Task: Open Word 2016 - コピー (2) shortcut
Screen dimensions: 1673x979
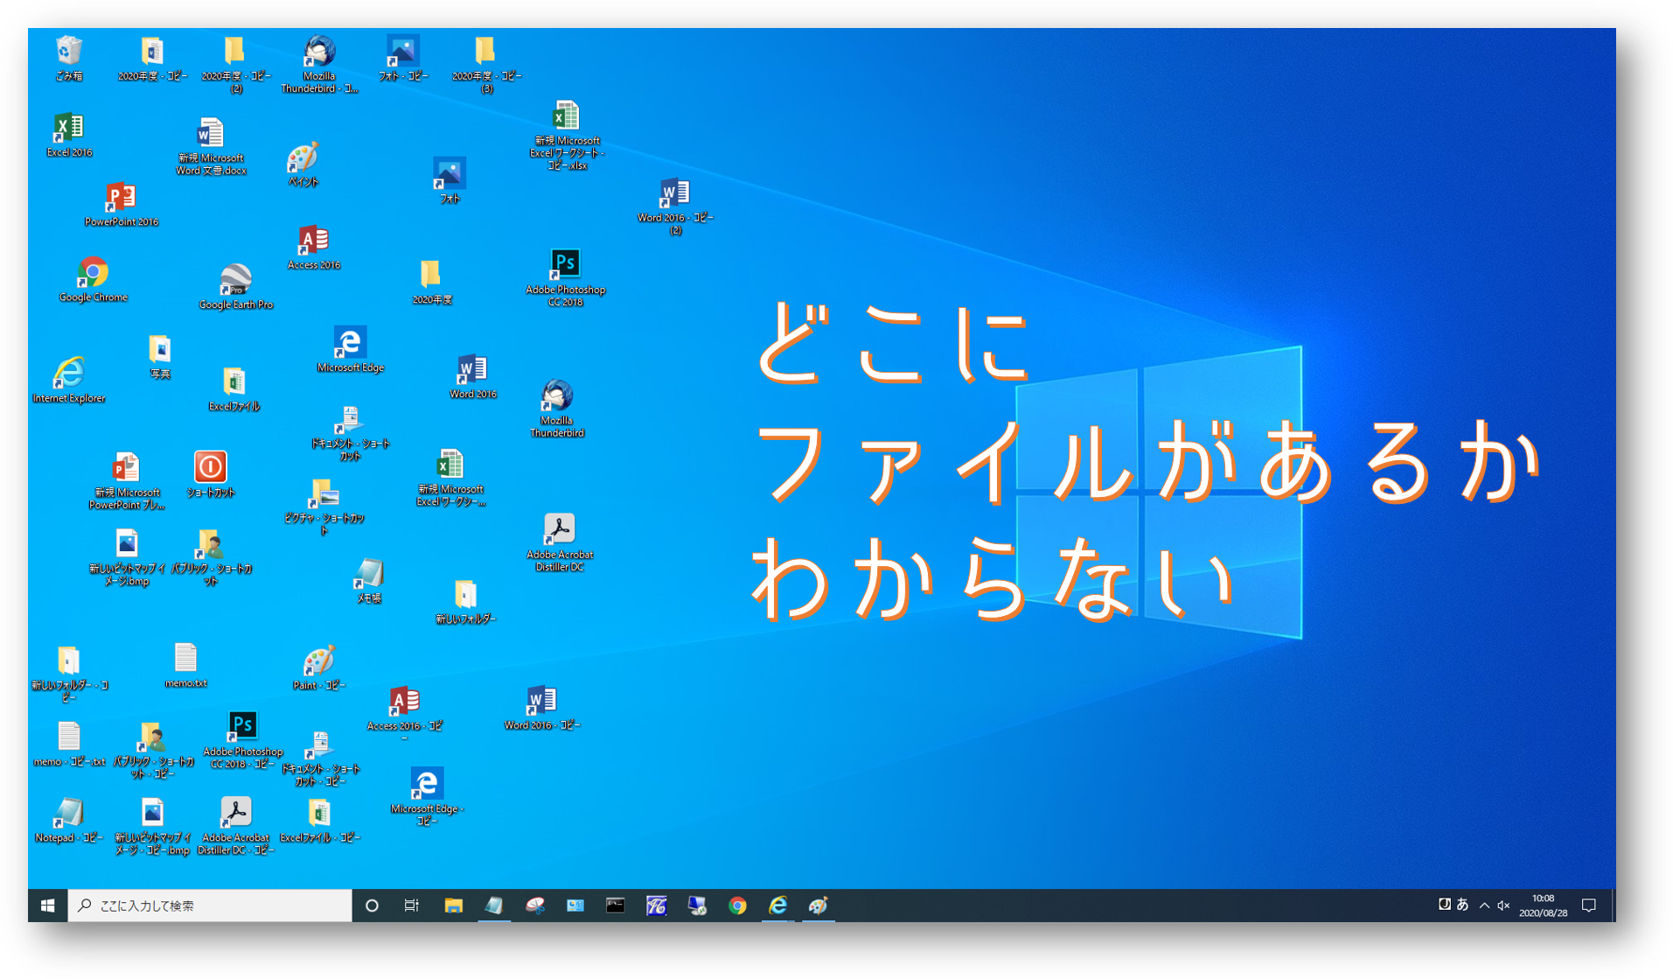Action: pos(675,206)
